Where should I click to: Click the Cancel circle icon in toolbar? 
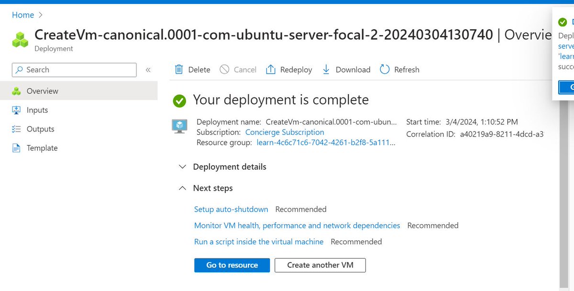(x=224, y=70)
